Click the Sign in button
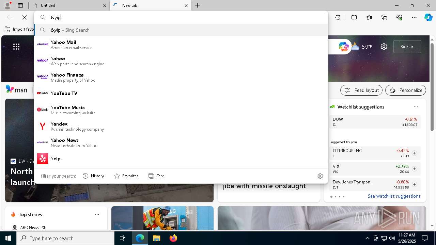This screenshot has height=245, width=436. pos(407,47)
